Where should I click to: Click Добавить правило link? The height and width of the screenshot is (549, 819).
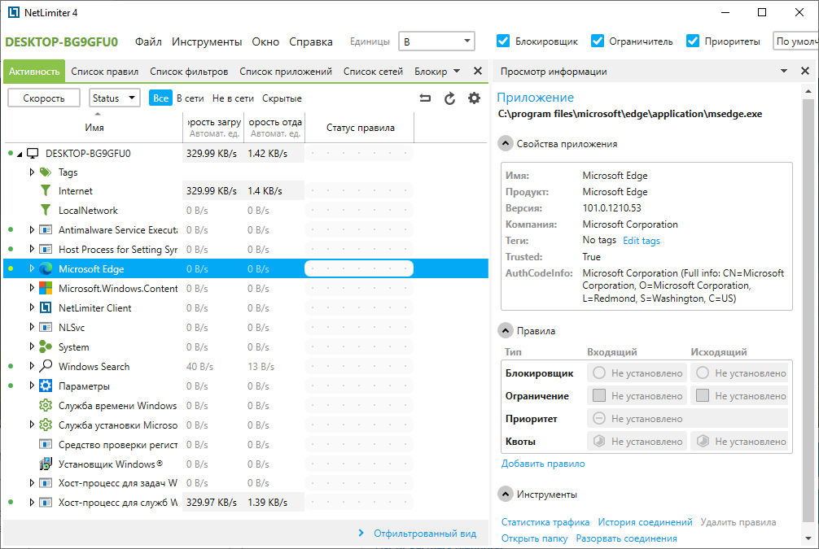(x=543, y=464)
